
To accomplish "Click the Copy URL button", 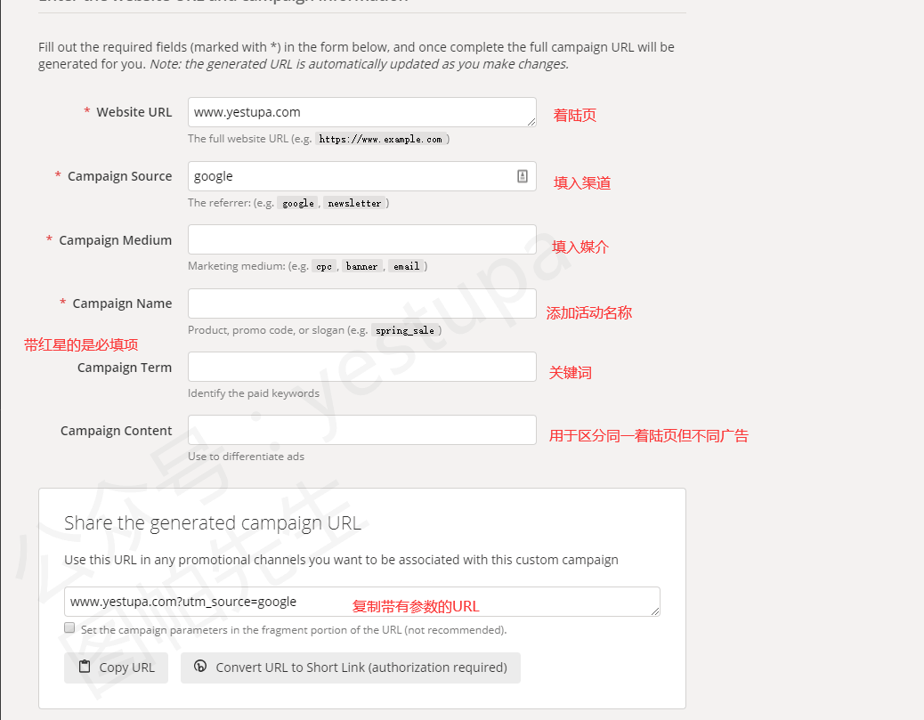I will pyautogui.click(x=116, y=667).
